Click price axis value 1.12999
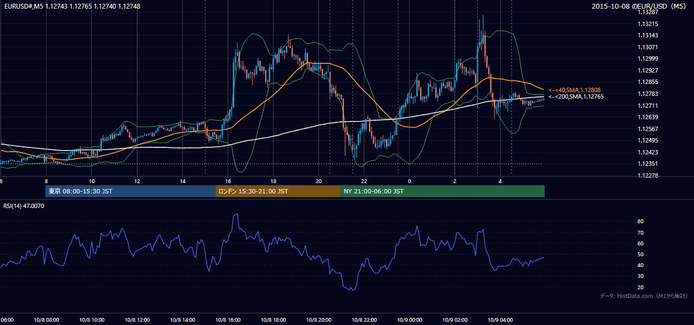 click(648, 58)
